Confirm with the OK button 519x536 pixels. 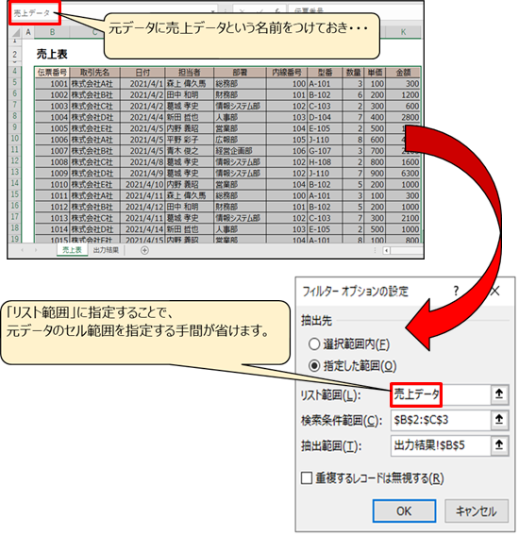[404, 511]
